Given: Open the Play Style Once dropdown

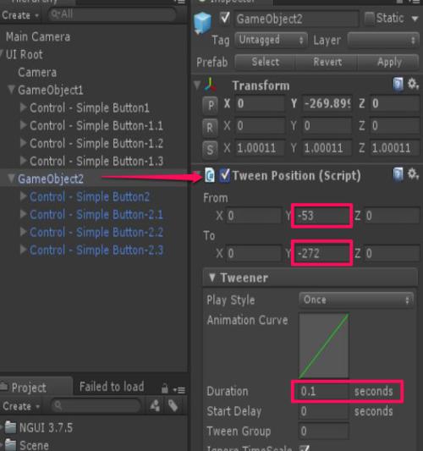Looking at the screenshot, I should click(x=356, y=300).
